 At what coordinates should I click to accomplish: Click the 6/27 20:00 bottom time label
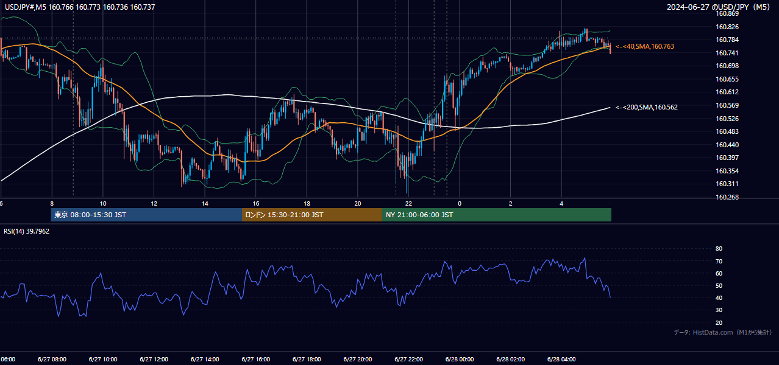click(358, 360)
